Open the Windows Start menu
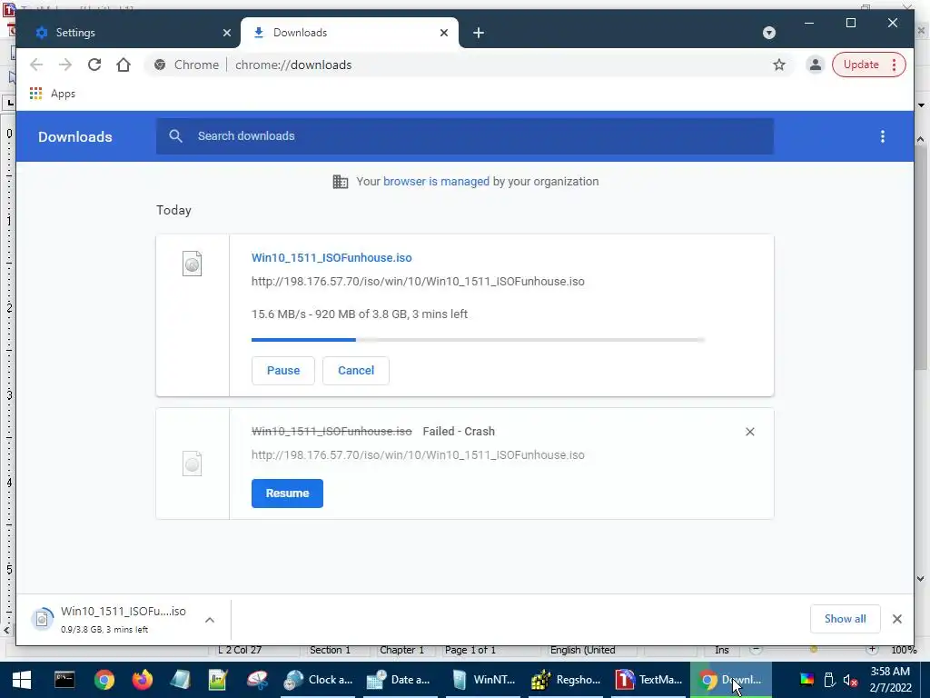Viewport: 930px width, 698px height. [22, 680]
